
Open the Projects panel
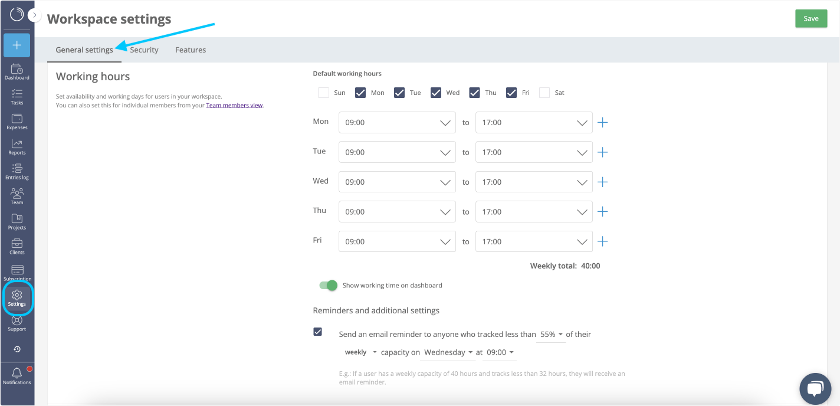pyautogui.click(x=17, y=220)
